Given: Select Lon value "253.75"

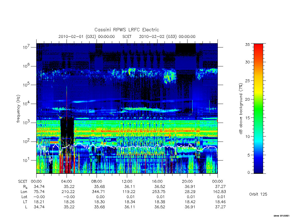Looking at the screenshot, I should click(159, 192).
